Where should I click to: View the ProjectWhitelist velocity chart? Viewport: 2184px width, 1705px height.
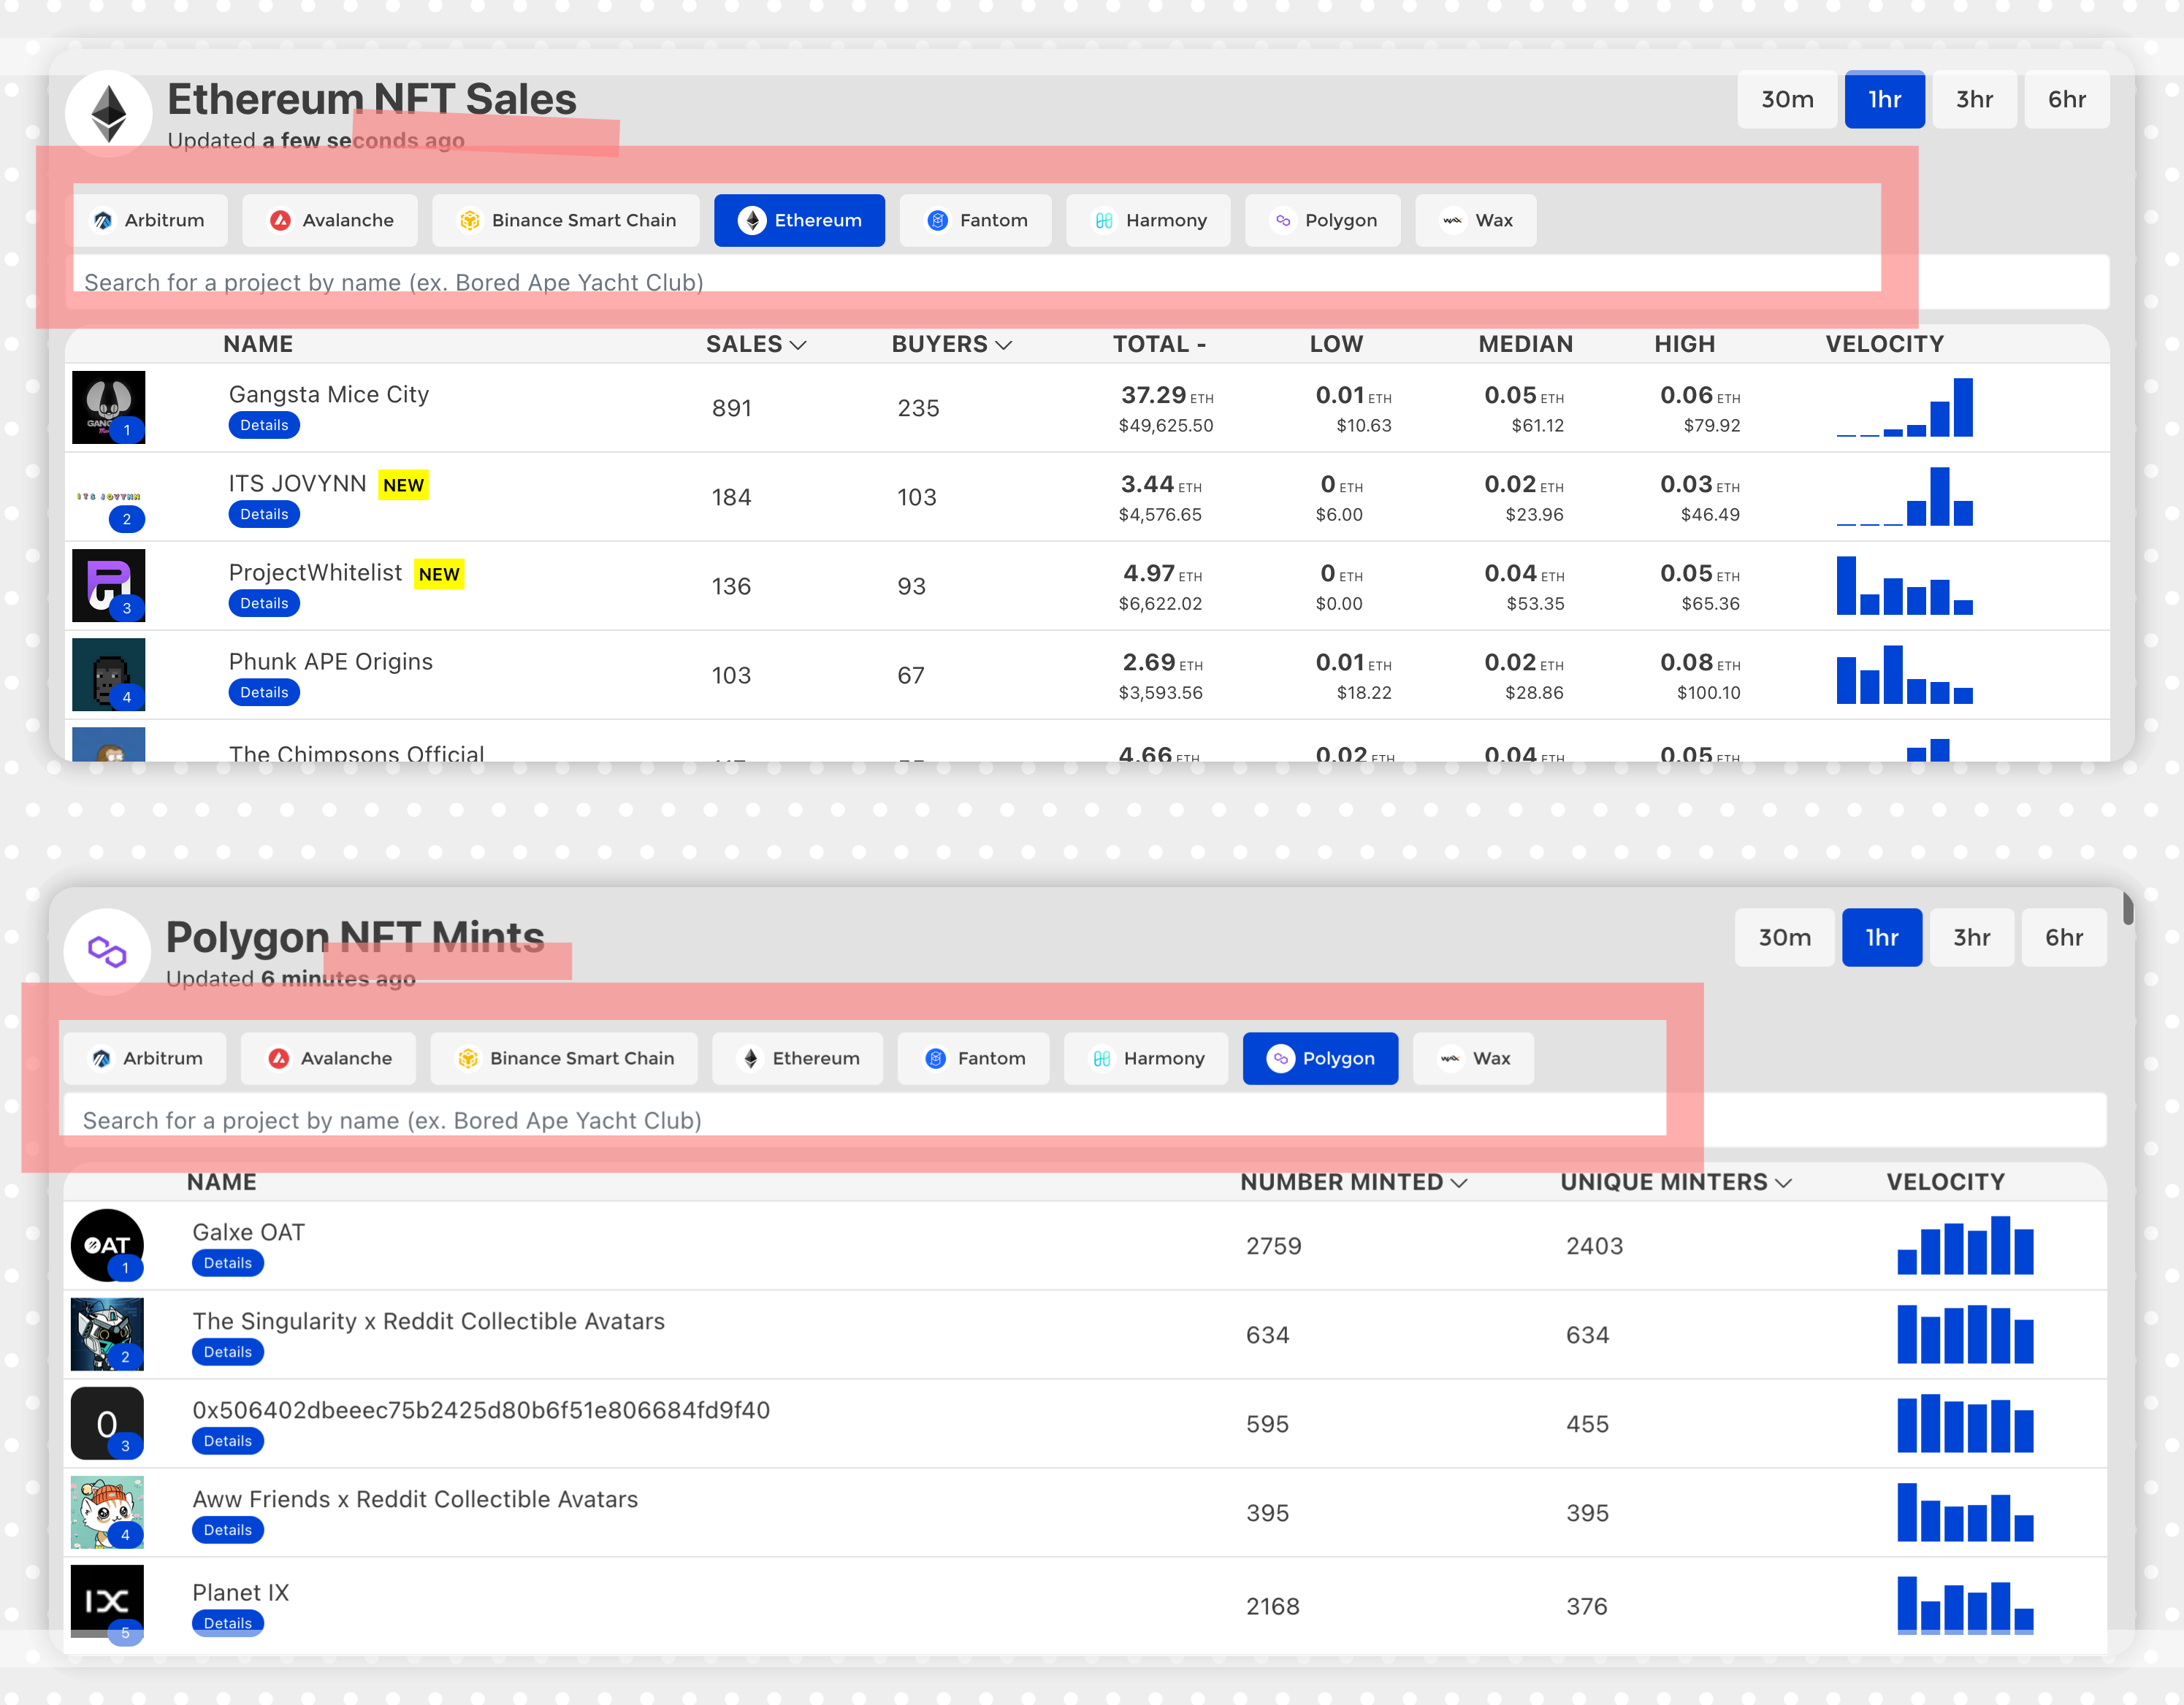click(1904, 586)
